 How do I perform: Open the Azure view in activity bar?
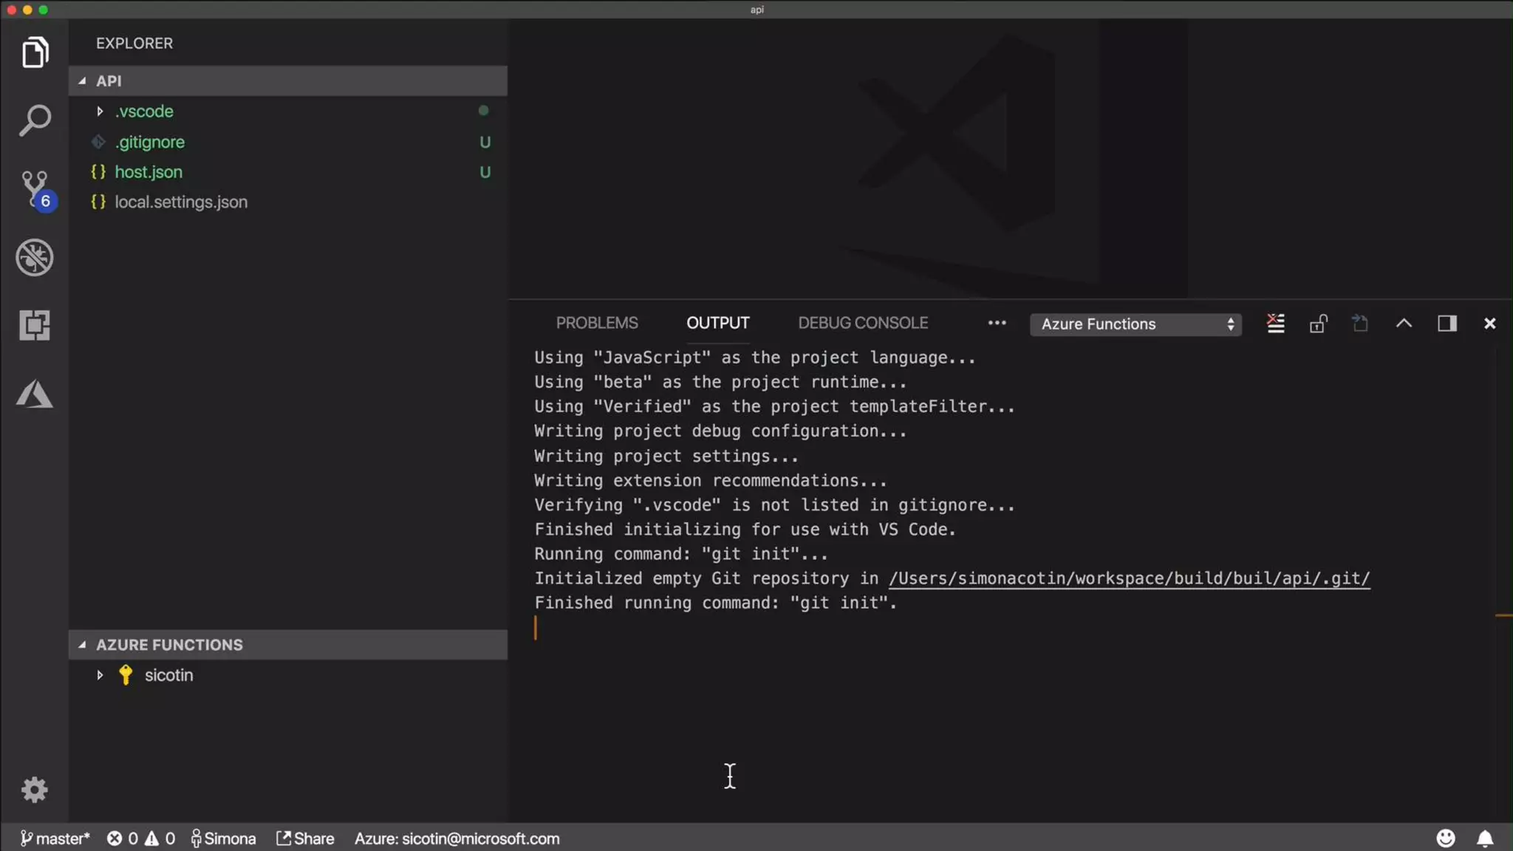tap(35, 394)
